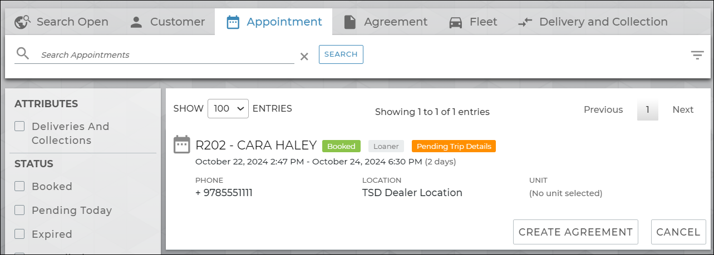Screen dimensions: 714x255
Task: Click the Appointment calendar tab icon
Action: pyautogui.click(x=233, y=22)
